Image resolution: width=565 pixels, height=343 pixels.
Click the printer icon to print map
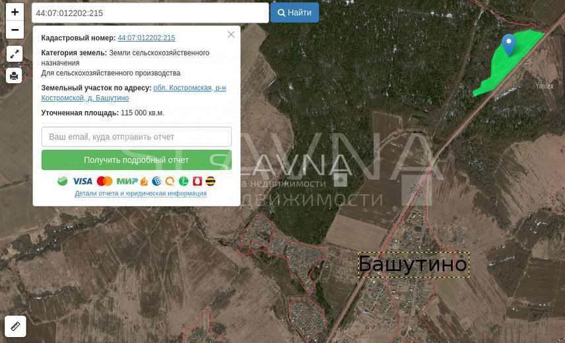tap(14, 76)
